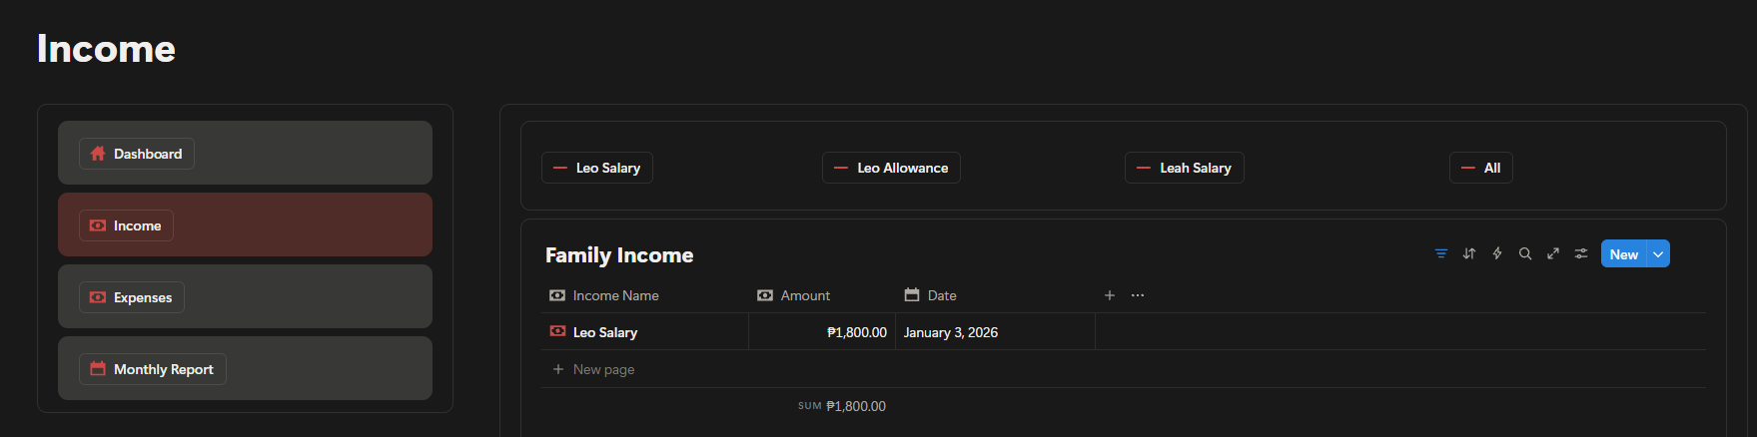Open the Expenses page
The width and height of the screenshot is (1757, 437).
click(132, 297)
